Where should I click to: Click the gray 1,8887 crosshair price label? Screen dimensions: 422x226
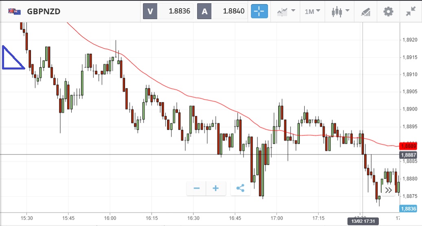[408, 155]
